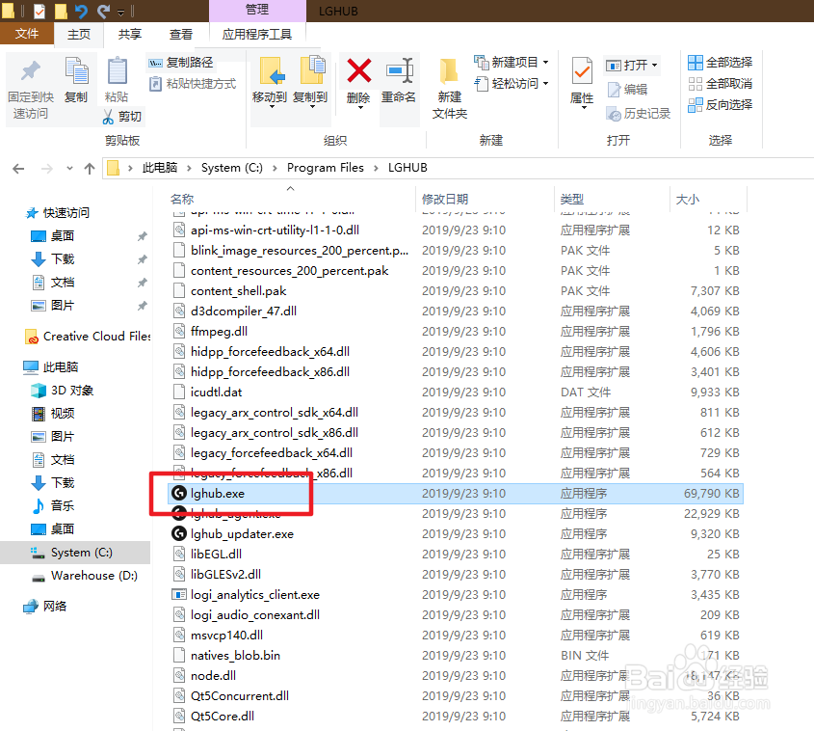
Task: Click the 管理 (Manage) contextual tab
Action: click(x=257, y=11)
